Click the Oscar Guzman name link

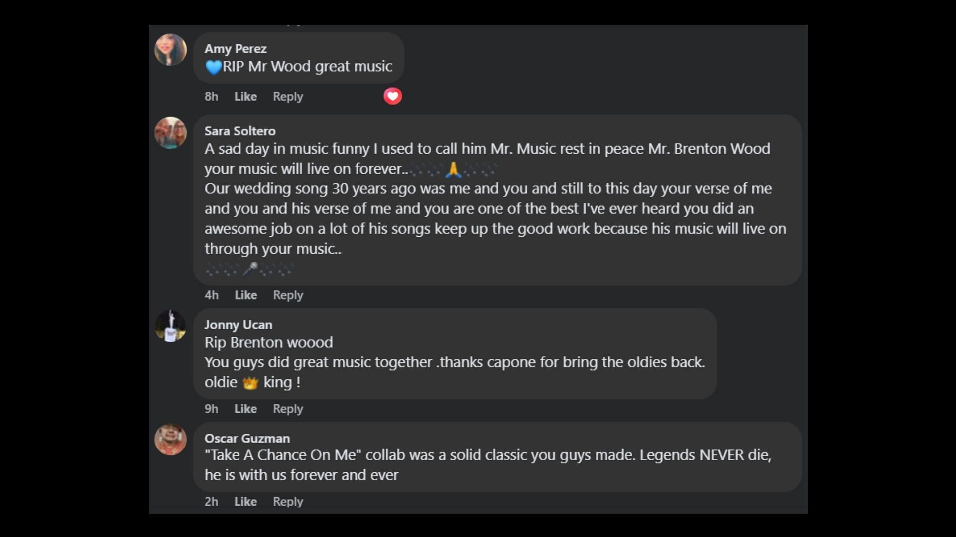247,438
